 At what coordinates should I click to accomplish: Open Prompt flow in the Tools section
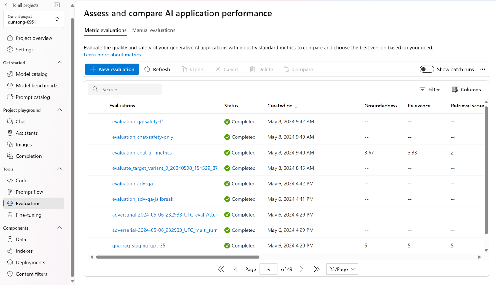point(29,192)
